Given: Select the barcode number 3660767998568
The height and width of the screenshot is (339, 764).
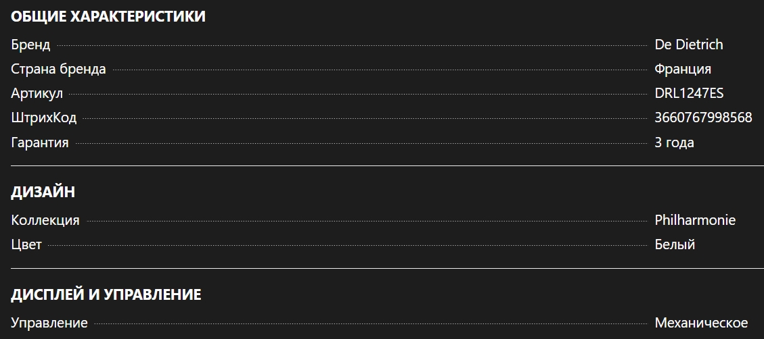Looking at the screenshot, I should click(x=703, y=118).
